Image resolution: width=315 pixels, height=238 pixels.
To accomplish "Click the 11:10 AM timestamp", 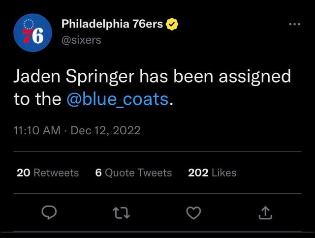I will 37,130.
